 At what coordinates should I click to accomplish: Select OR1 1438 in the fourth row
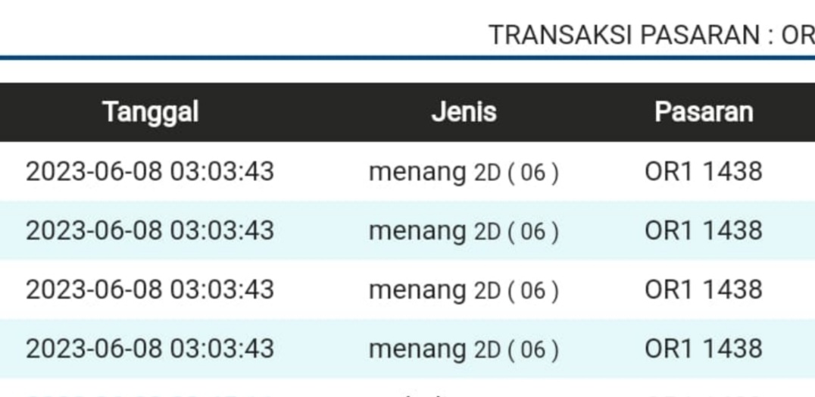click(704, 349)
